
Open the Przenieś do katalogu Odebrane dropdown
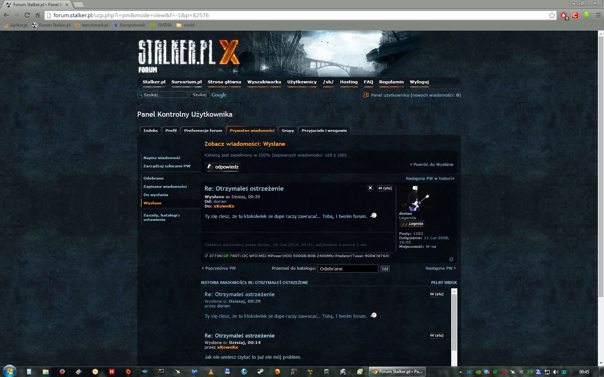pos(348,269)
